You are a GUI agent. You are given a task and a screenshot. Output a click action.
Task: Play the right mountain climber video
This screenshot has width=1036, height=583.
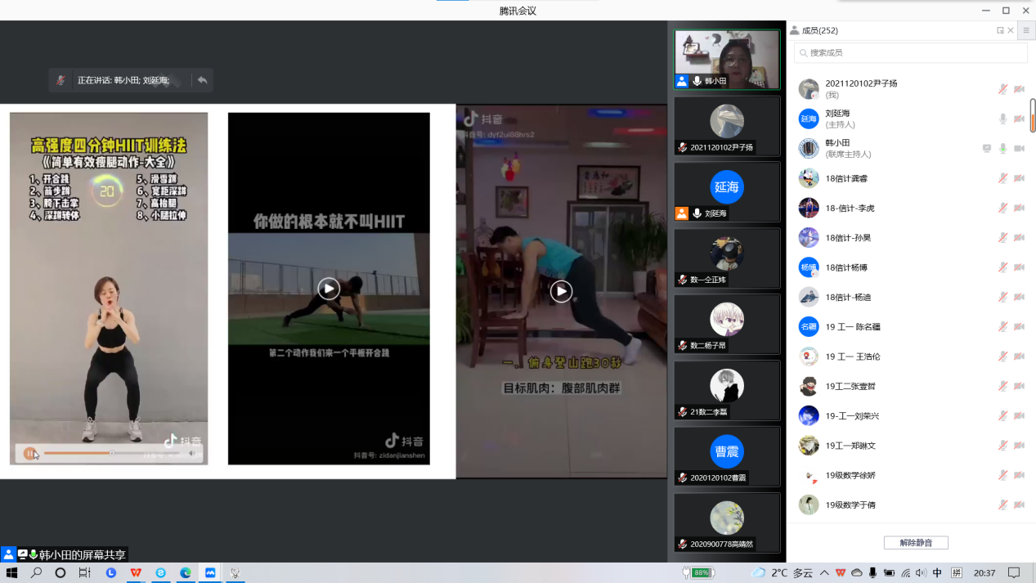pyautogui.click(x=561, y=291)
